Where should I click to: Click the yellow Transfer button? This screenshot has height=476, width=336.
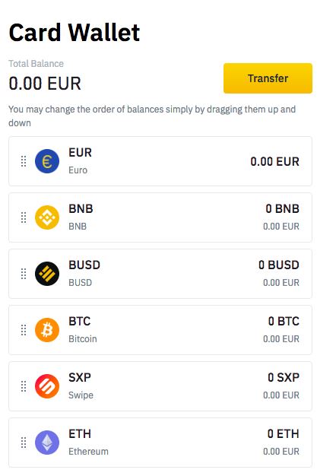pos(268,78)
